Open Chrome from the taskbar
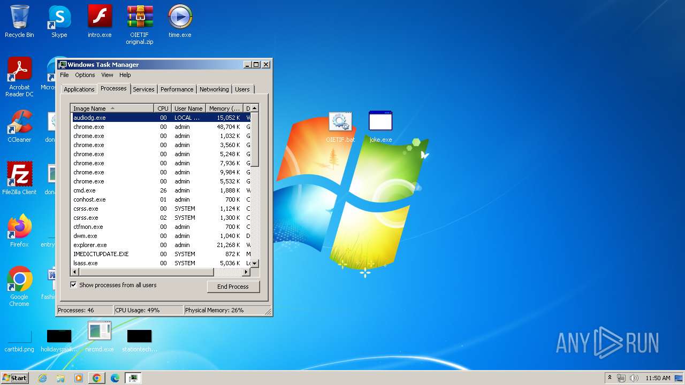 pyautogui.click(x=96, y=378)
